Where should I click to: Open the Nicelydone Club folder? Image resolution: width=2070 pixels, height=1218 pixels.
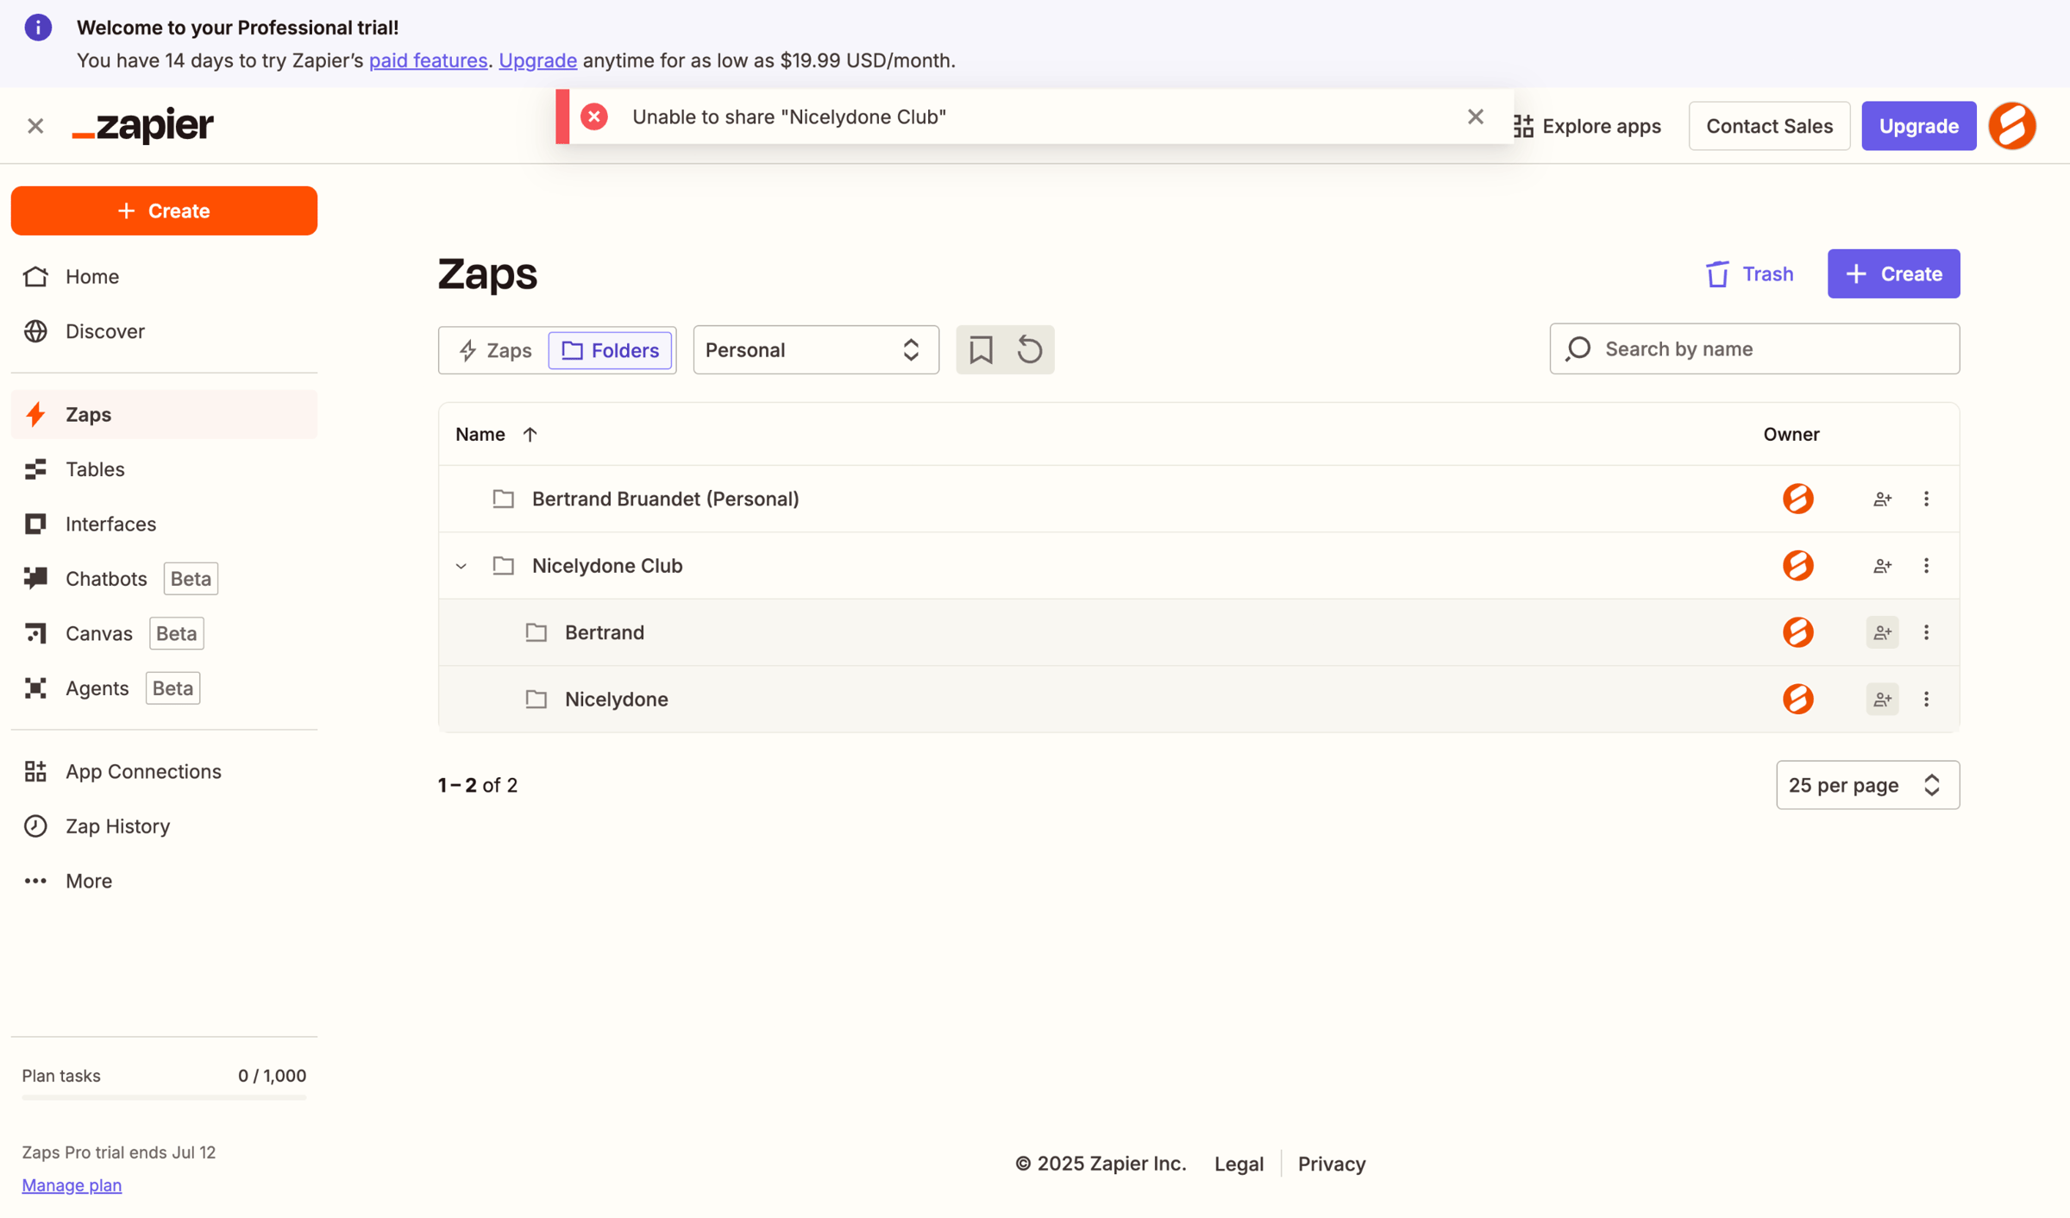click(x=607, y=566)
